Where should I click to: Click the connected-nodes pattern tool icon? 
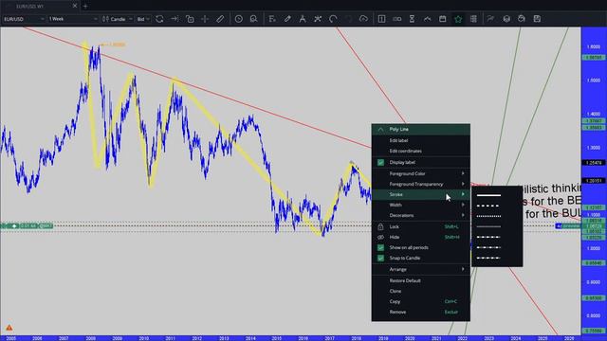point(318,19)
